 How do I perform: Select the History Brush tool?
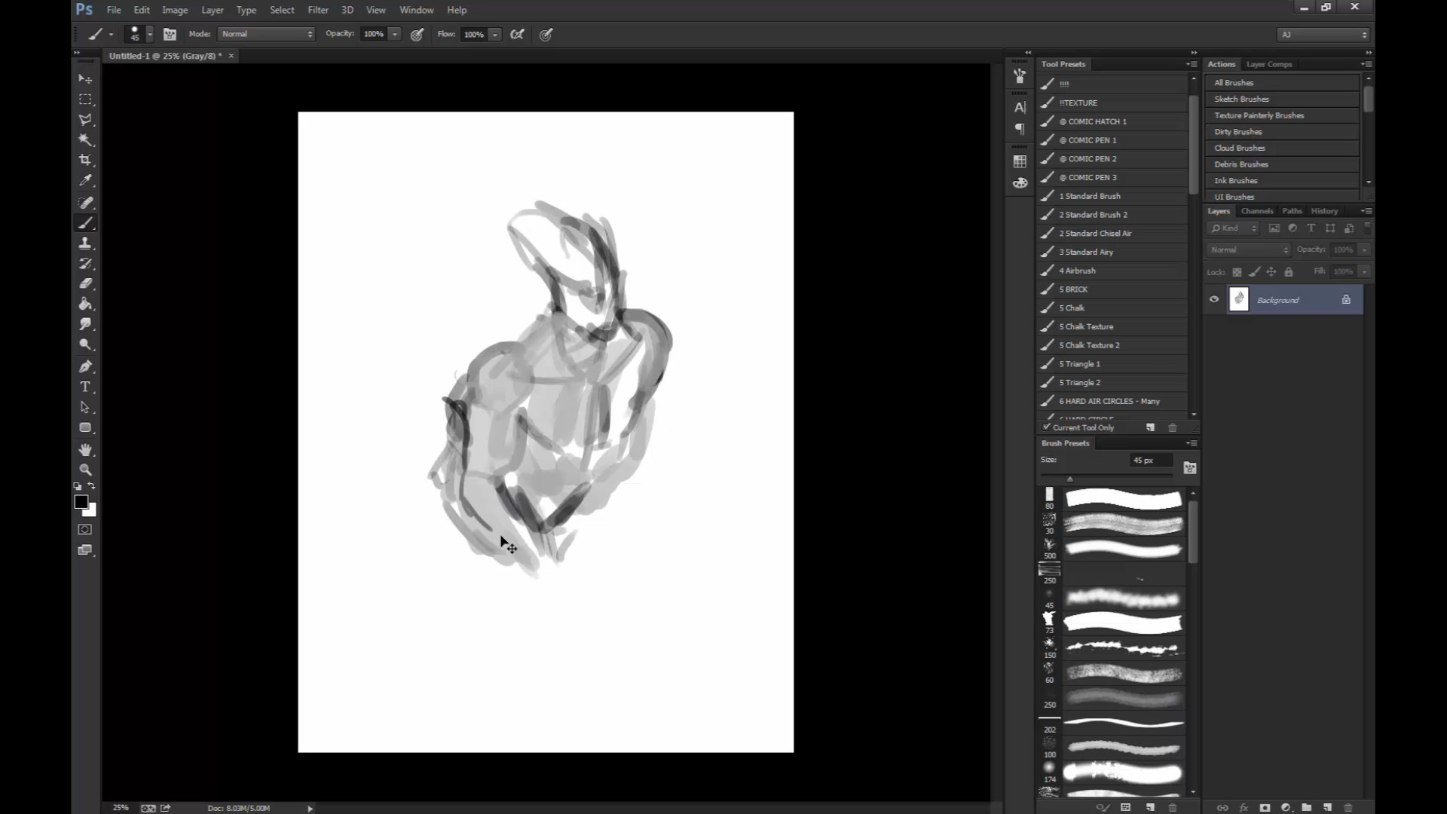pyautogui.click(x=85, y=264)
